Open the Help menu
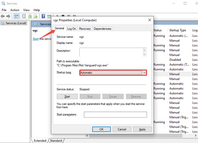Screen dimensions: 198x143 coord(37,10)
